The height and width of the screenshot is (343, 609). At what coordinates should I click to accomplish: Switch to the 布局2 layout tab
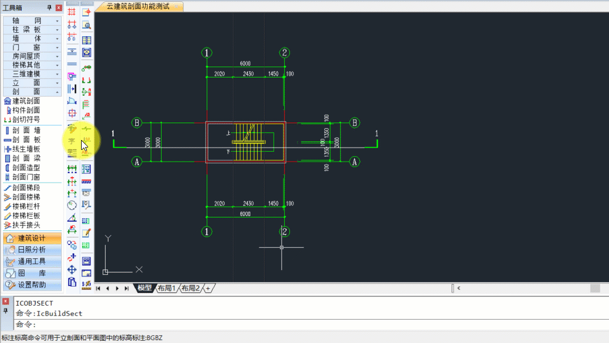190,288
